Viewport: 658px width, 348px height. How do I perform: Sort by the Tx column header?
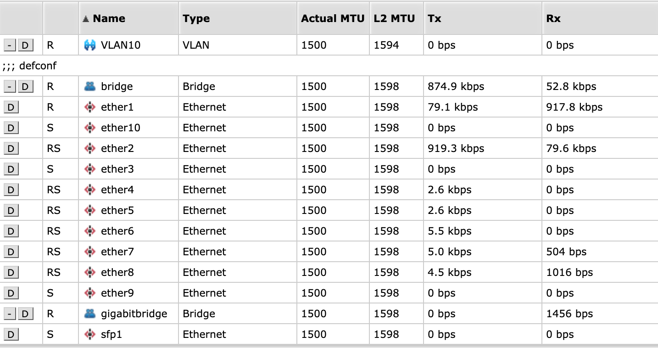point(435,18)
